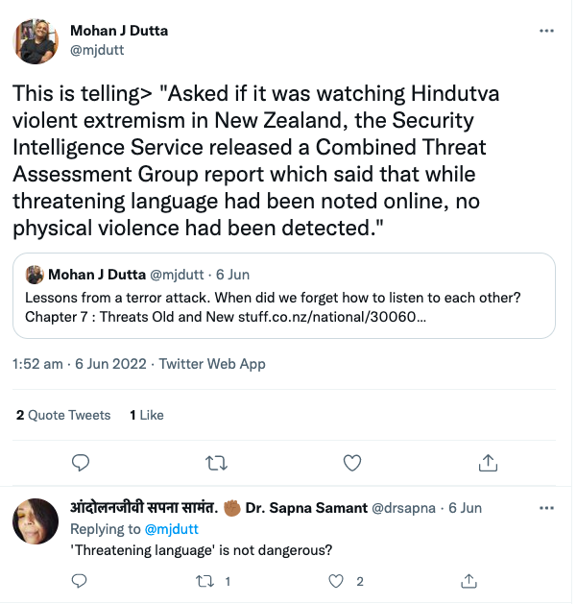
Task: View the 2 Quote Tweets list
Action: click(63, 415)
